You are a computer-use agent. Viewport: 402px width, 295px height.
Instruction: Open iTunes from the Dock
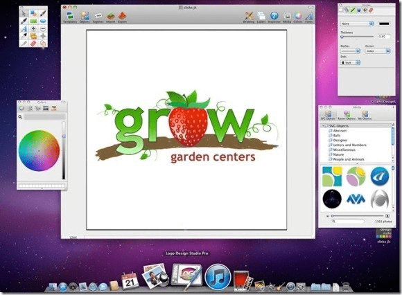[x=218, y=277]
